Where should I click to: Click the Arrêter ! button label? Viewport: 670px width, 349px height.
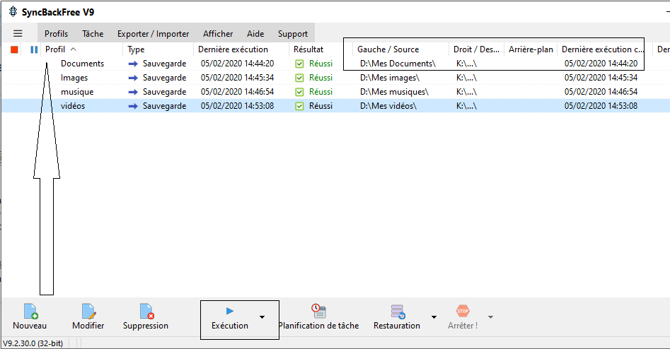(x=463, y=326)
